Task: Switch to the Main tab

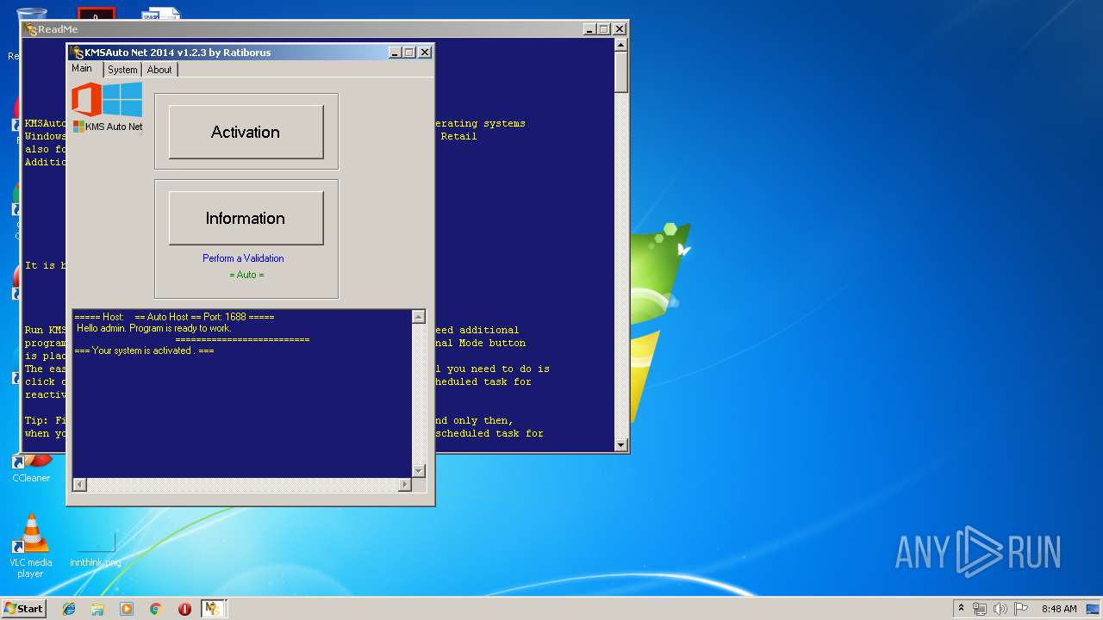Action: point(82,69)
